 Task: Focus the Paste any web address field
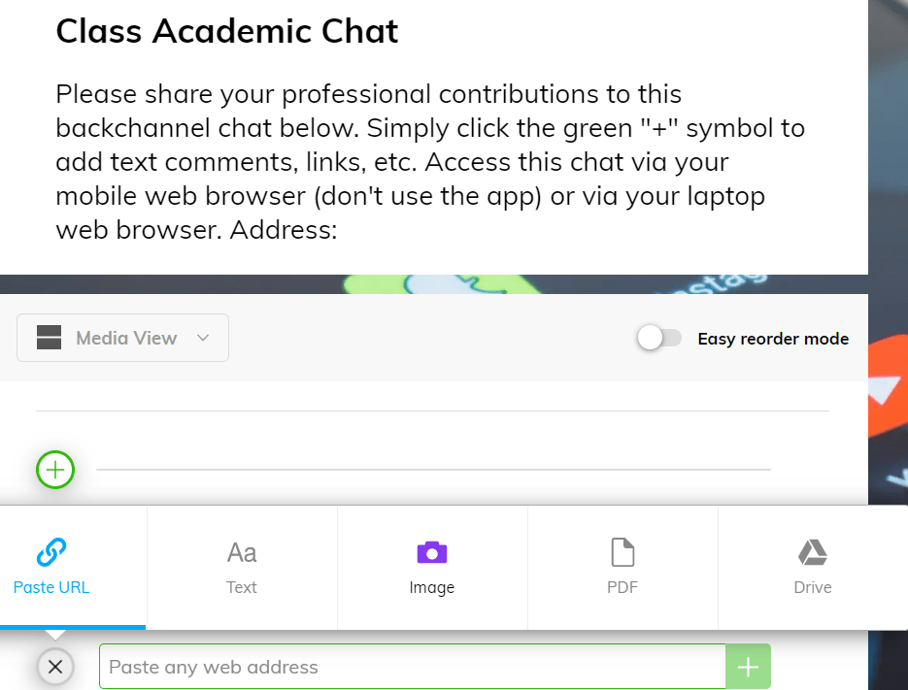click(413, 667)
